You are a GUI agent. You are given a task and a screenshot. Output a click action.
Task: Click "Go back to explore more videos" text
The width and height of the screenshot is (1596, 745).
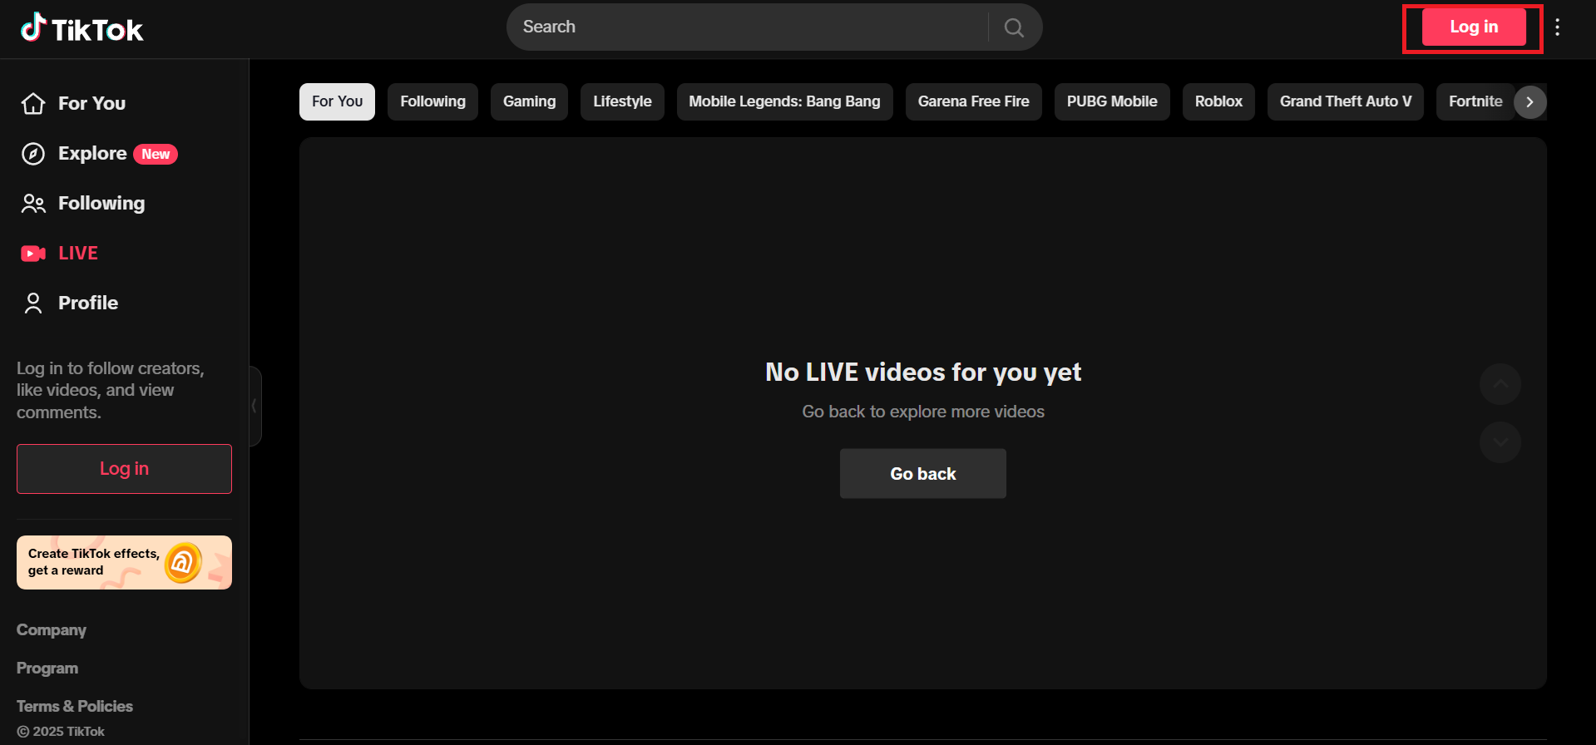[x=923, y=412]
